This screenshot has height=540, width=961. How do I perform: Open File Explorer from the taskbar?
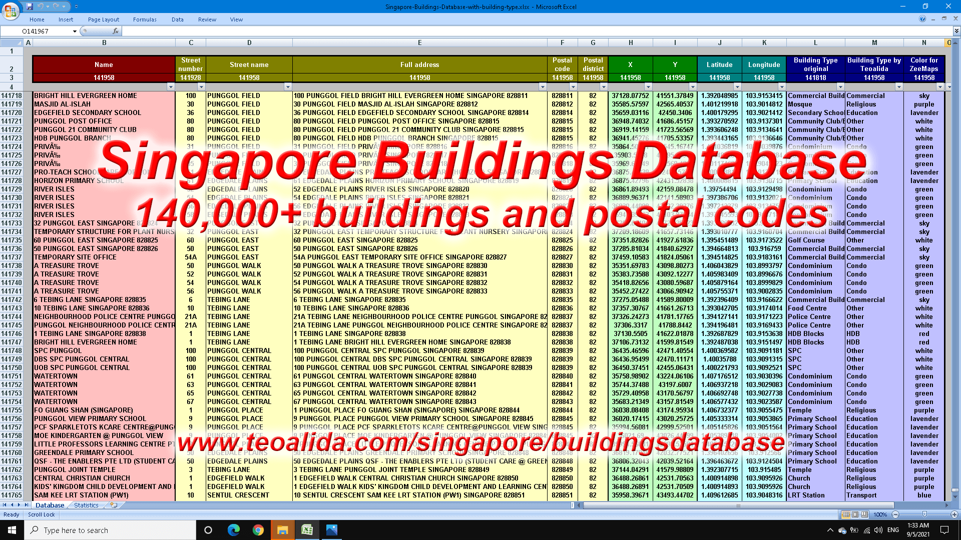(x=283, y=530)
